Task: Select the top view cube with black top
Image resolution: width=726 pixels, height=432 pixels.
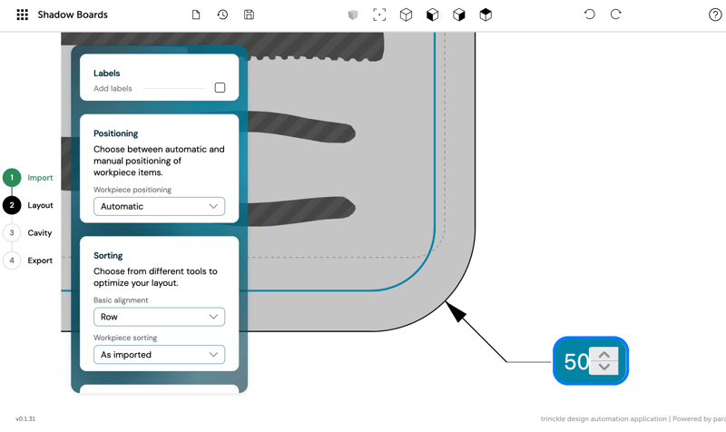Action: pos(486,15)
